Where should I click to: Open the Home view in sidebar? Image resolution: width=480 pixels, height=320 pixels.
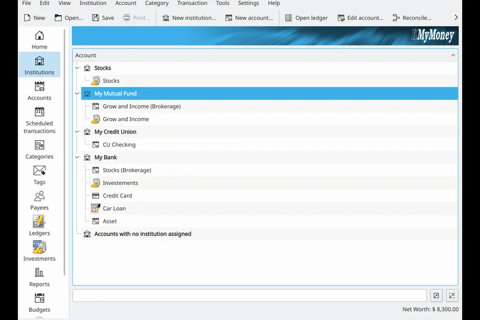(x=39, y=40)
